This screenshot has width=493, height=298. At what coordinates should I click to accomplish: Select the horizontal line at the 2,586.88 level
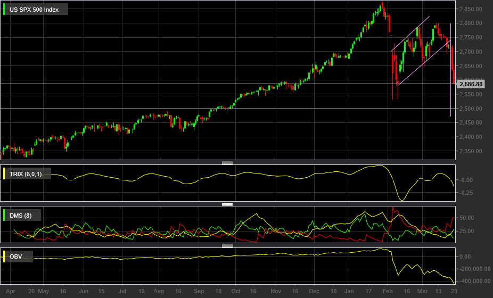[x=228, y=84]
